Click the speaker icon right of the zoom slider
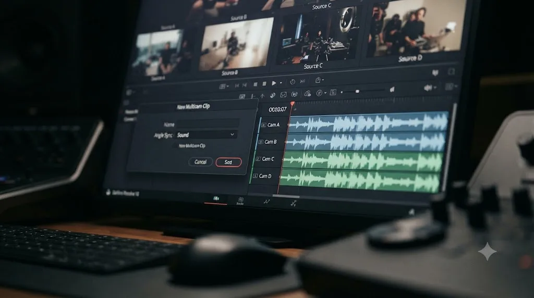Screen dimensions: 534x298 click(392, 90)
